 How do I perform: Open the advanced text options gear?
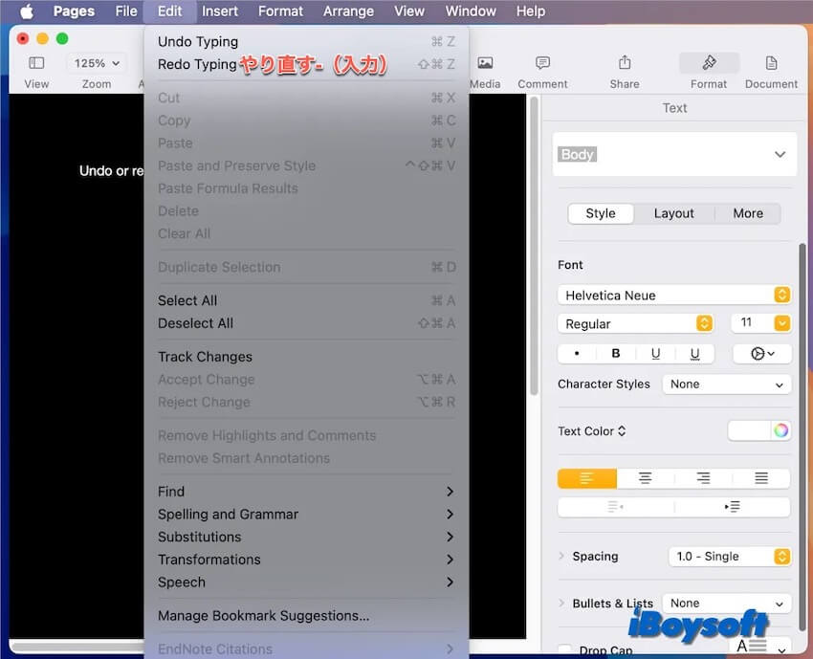pyautogui.click(x=761, y=353)
